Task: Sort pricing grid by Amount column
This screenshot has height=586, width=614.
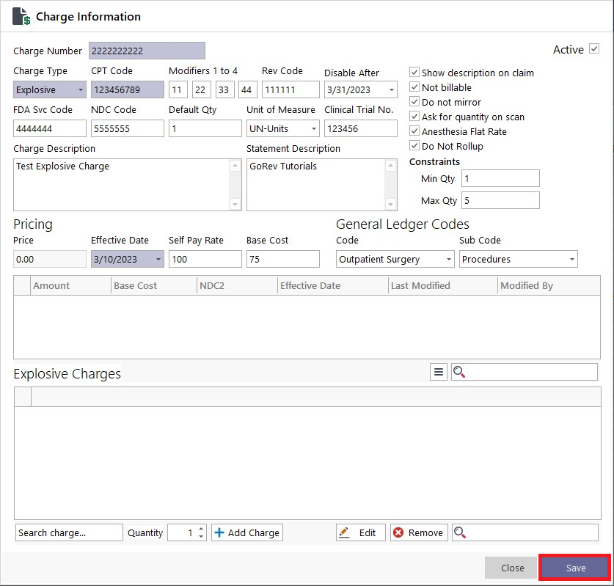Action: pyautogui.click(x=70, y=285)
